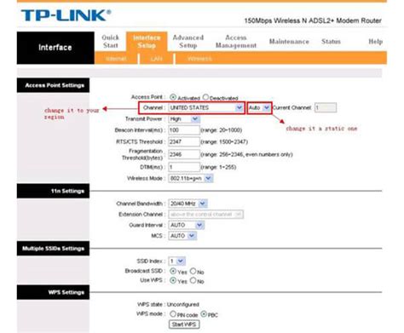Open the Auto channel dropdown
This screenshot has width=404, height=333.
259,108
